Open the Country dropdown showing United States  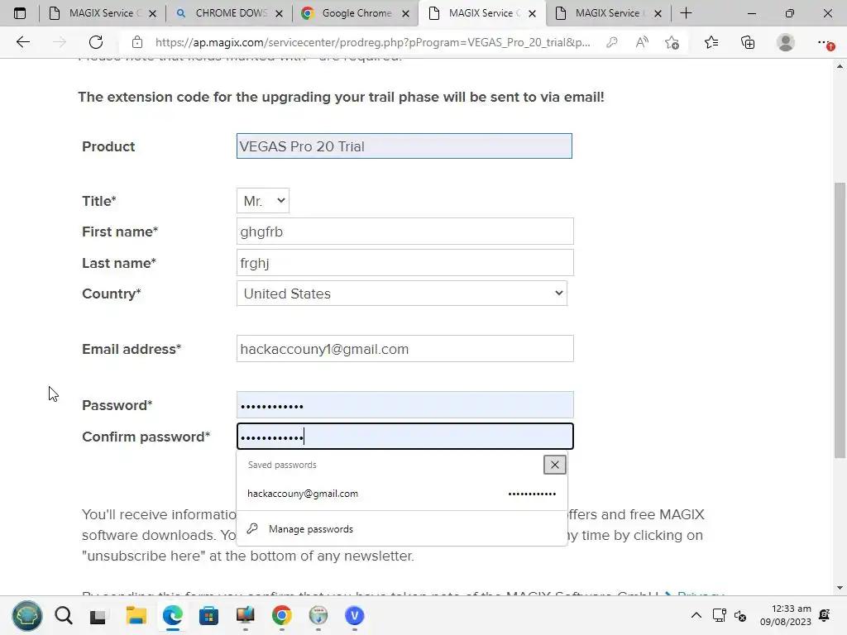coord(402,294)
